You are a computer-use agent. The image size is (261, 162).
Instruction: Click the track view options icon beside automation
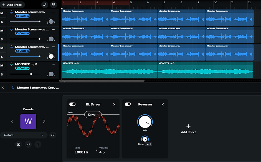point(54,5)
